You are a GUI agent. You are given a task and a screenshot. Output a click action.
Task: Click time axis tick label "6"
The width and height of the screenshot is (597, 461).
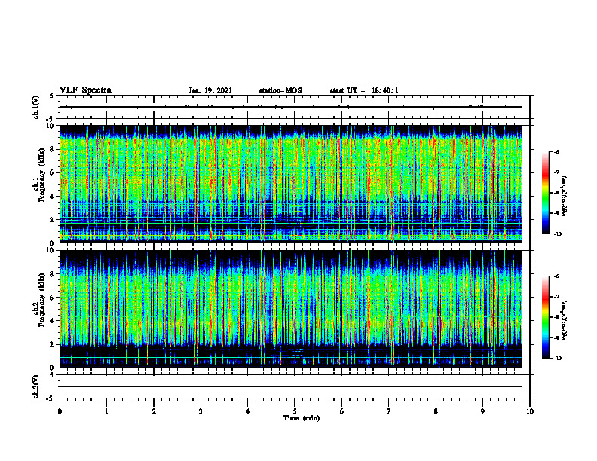(342, 411)
